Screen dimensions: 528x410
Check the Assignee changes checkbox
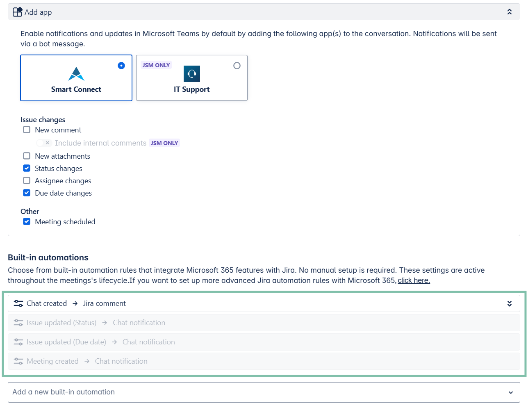27,180
